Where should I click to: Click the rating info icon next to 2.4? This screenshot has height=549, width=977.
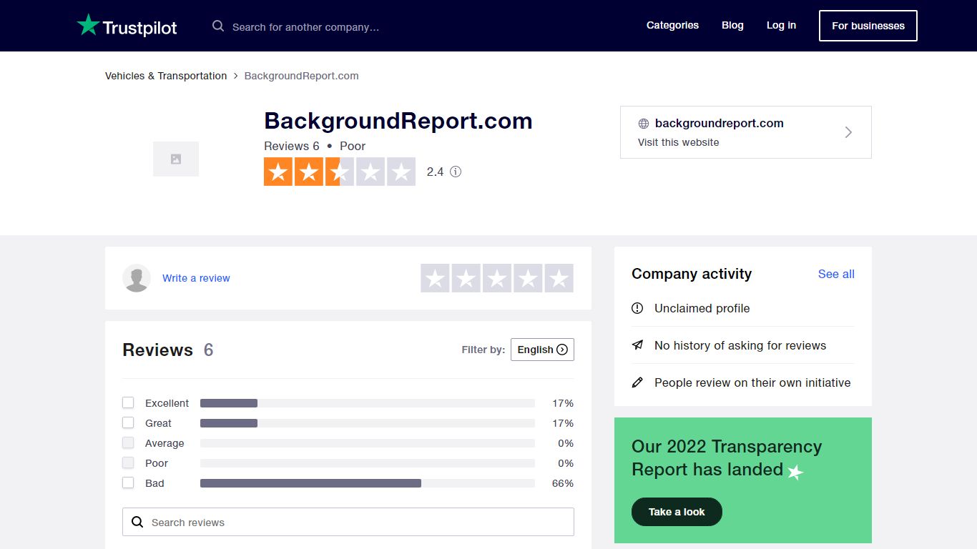456,172
